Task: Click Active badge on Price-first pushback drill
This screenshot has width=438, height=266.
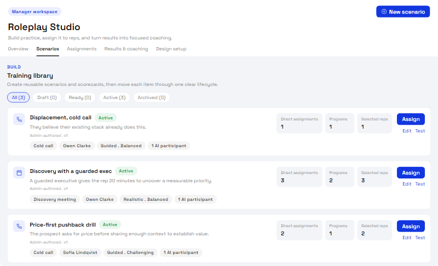Action: click(x=110, y=224)
